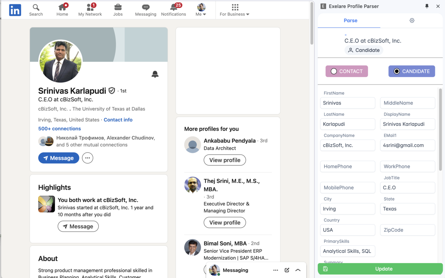The height and width of the screenshot is (278, 445).
Task: Close the Exelare Profile Parser panel
Action: (438, 6)
